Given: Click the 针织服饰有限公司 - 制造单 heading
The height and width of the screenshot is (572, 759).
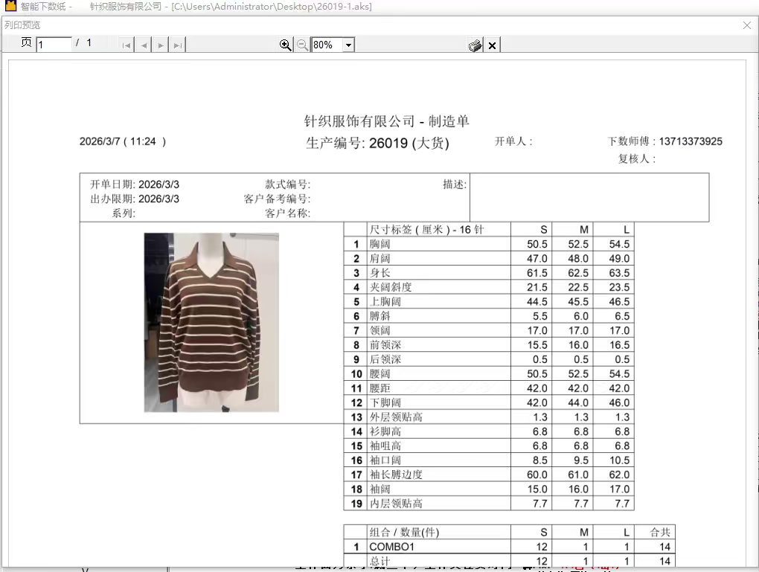Looking at the screenshot, I should 387,121.
